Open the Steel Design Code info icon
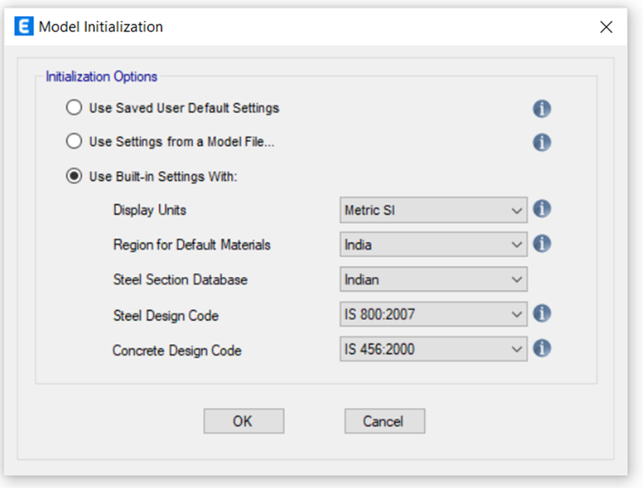 coord(542,313)
